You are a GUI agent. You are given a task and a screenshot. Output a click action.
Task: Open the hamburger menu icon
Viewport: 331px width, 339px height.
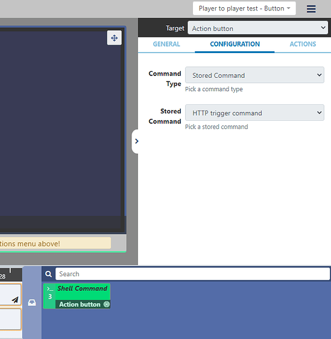pos(311,9)
